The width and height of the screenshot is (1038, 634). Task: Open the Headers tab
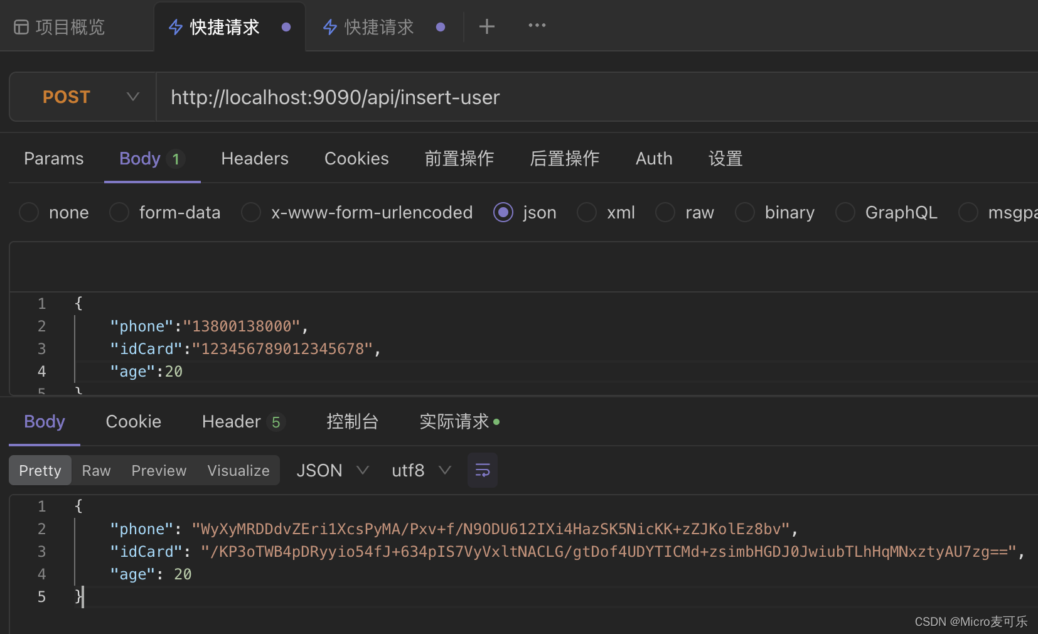tap(255, 159)
